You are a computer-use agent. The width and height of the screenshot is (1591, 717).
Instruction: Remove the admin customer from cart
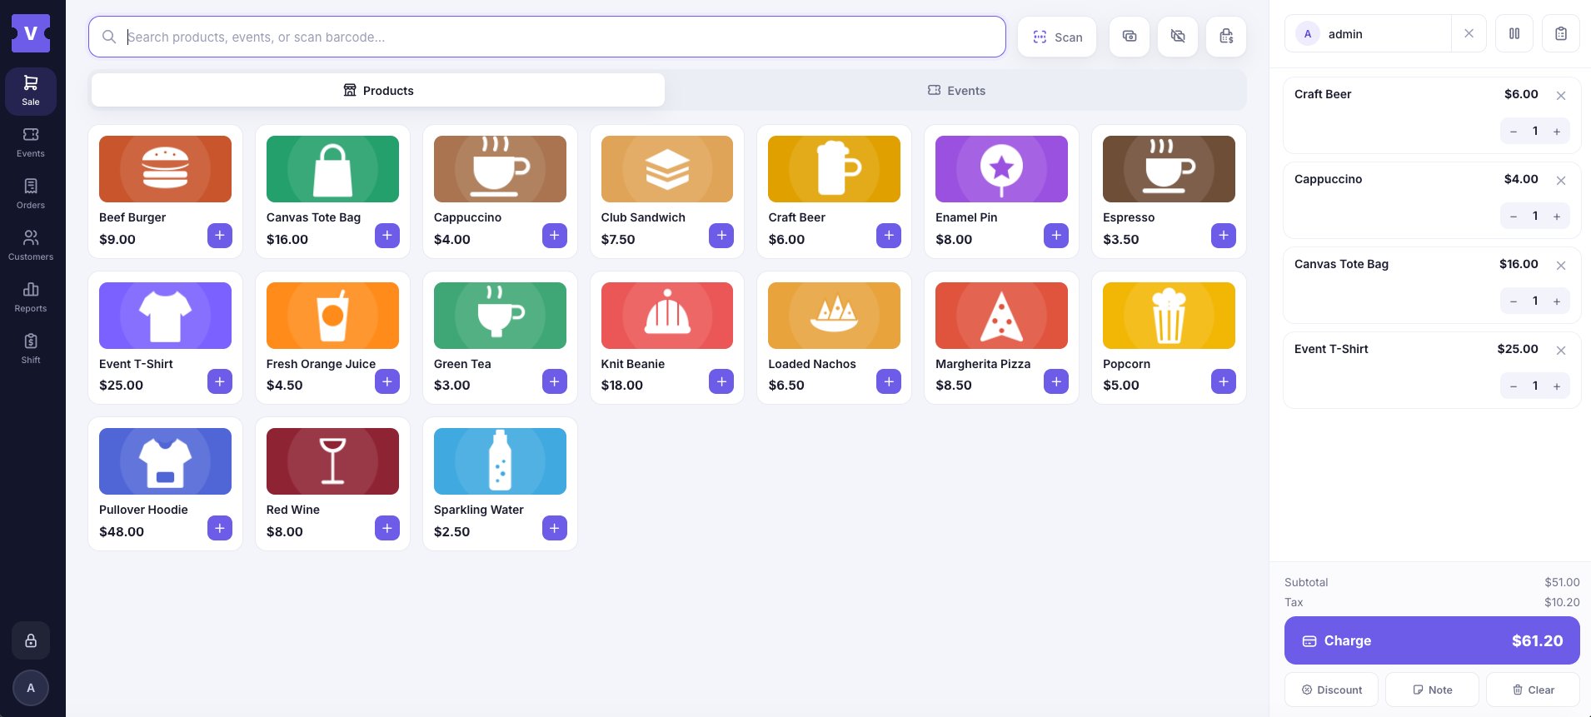pos(1469,33)
